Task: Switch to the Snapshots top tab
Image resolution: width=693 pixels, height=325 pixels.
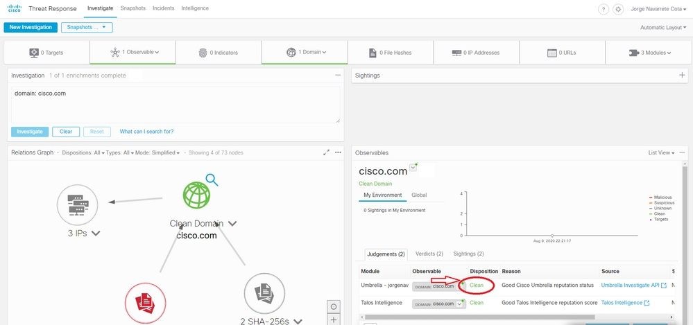Action: coord(133,8)
